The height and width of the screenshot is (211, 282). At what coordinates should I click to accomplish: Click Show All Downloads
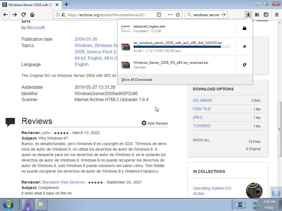pyautogui.click(x=137, y=80)
